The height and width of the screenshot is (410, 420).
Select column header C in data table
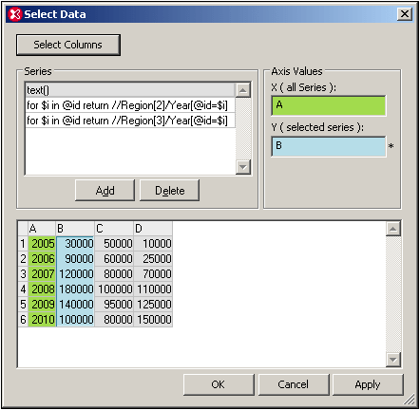click(x=114, y=229)
